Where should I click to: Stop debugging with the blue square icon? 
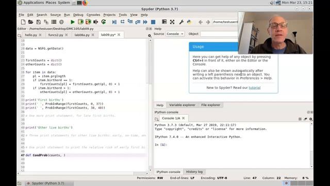click(x=153, y=22)
